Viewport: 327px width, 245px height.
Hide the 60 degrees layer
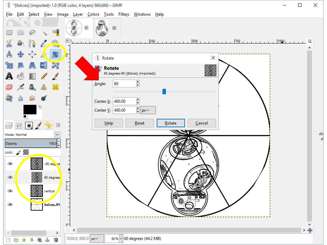point(10,177)
